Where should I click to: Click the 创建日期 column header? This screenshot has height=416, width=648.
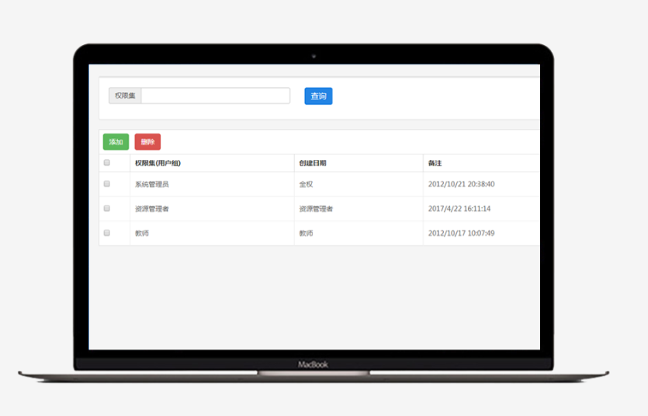(x=313, y=163)
